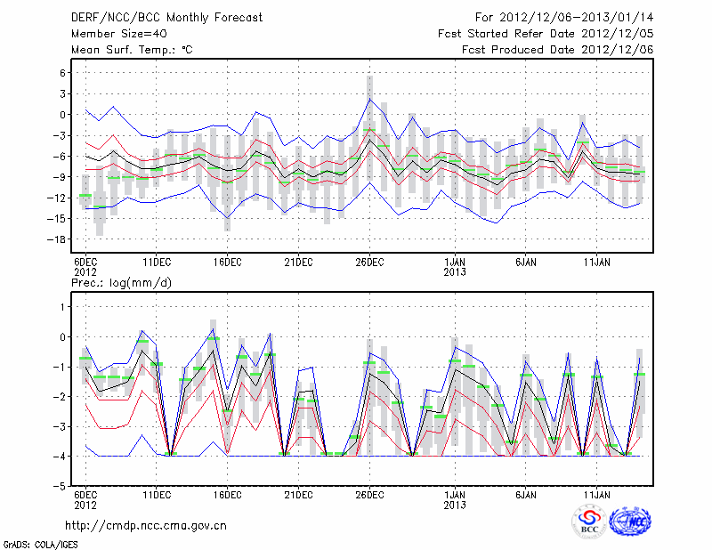Click 26DEC on the temperature chart axis
The width and height of the screenshot is (712, 550).
[369, 262]
